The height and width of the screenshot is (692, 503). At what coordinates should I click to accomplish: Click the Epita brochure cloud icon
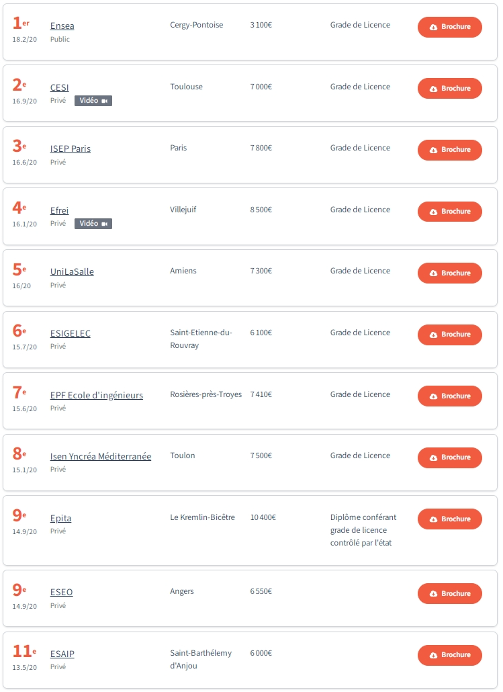coord(433,519)
